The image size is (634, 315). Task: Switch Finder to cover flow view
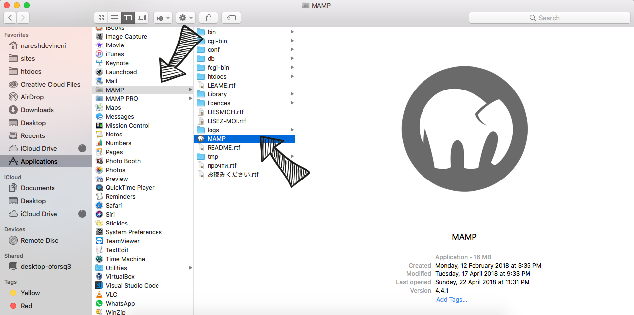coord(142,18)
